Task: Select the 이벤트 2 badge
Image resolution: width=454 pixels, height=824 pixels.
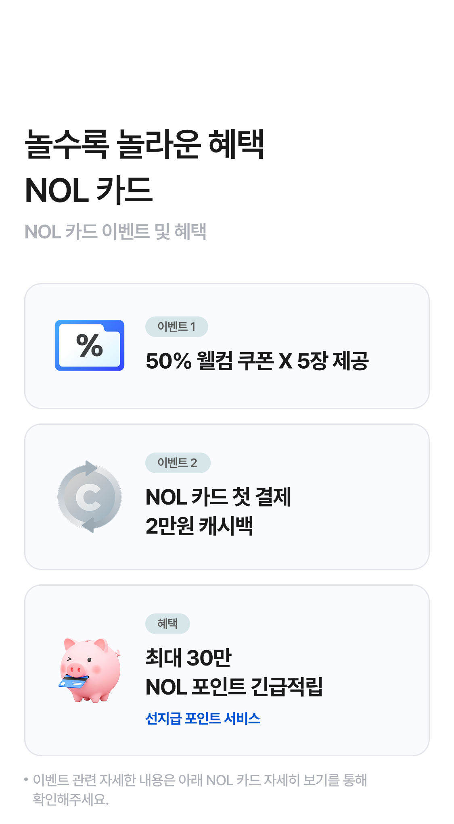Action: point(178,463)
